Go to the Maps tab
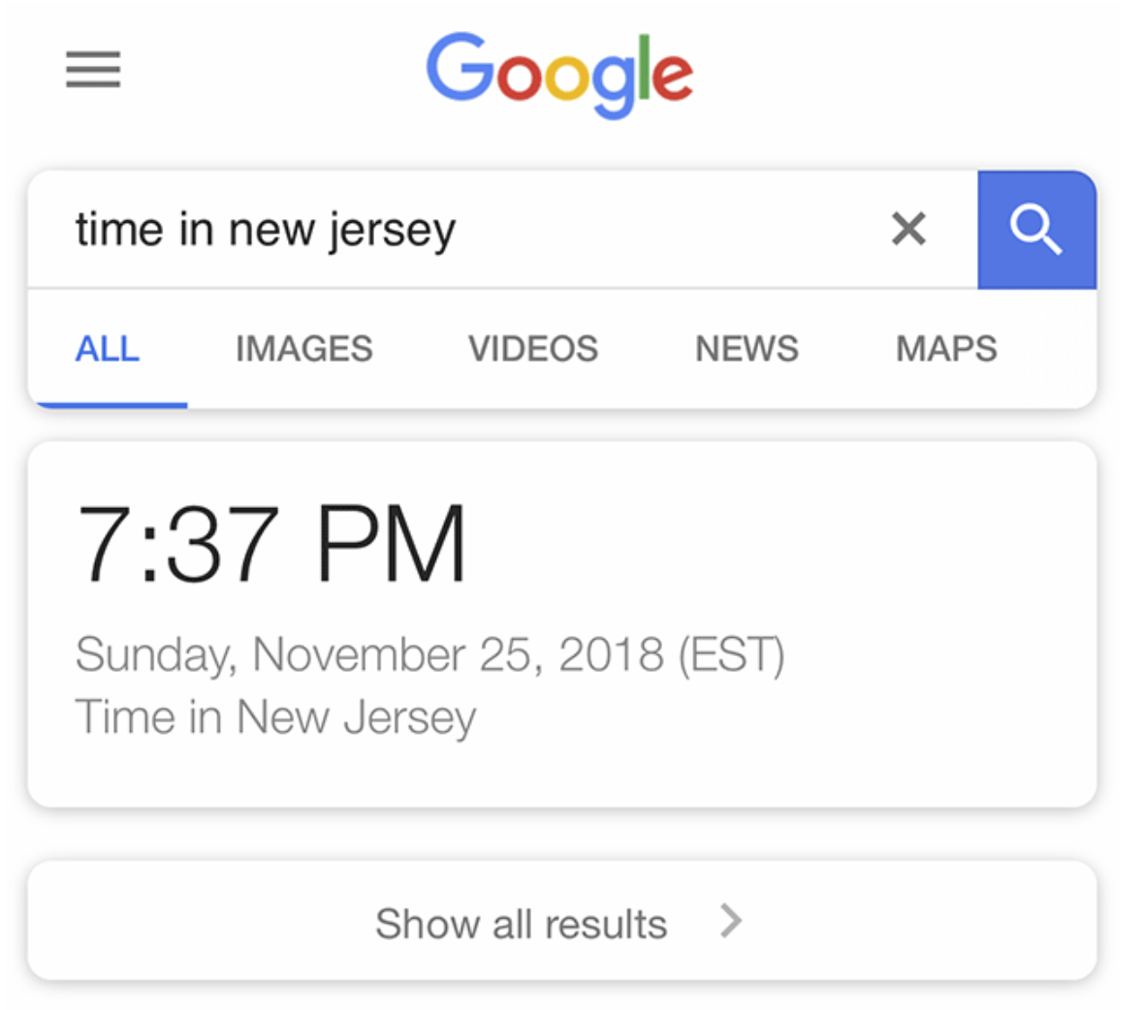This screenshot has height=1010, width=1144. pos(946,349)
